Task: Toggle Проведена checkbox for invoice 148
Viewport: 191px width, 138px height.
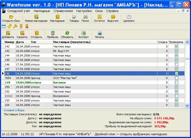Action: point(176,73)
